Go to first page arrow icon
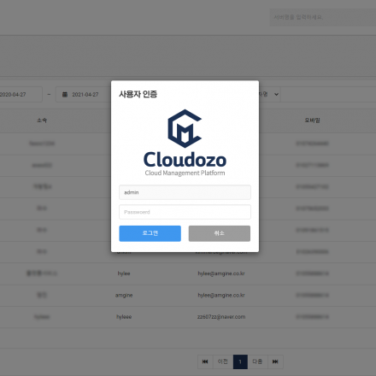The image size is (376, 376). click(x=205, y=361)
